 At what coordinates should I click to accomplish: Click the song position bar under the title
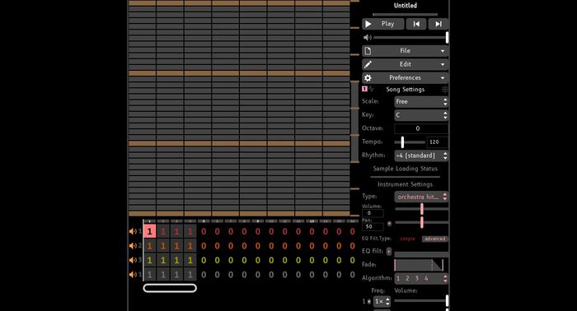[x=406, y=15]
